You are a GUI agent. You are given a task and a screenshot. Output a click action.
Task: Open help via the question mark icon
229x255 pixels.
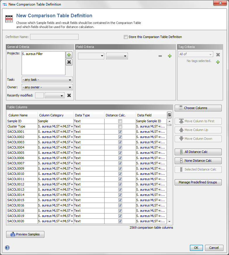7,248
